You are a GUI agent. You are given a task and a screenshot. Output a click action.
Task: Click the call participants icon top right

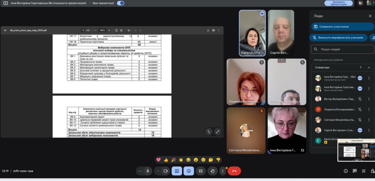tap(370, 3)
